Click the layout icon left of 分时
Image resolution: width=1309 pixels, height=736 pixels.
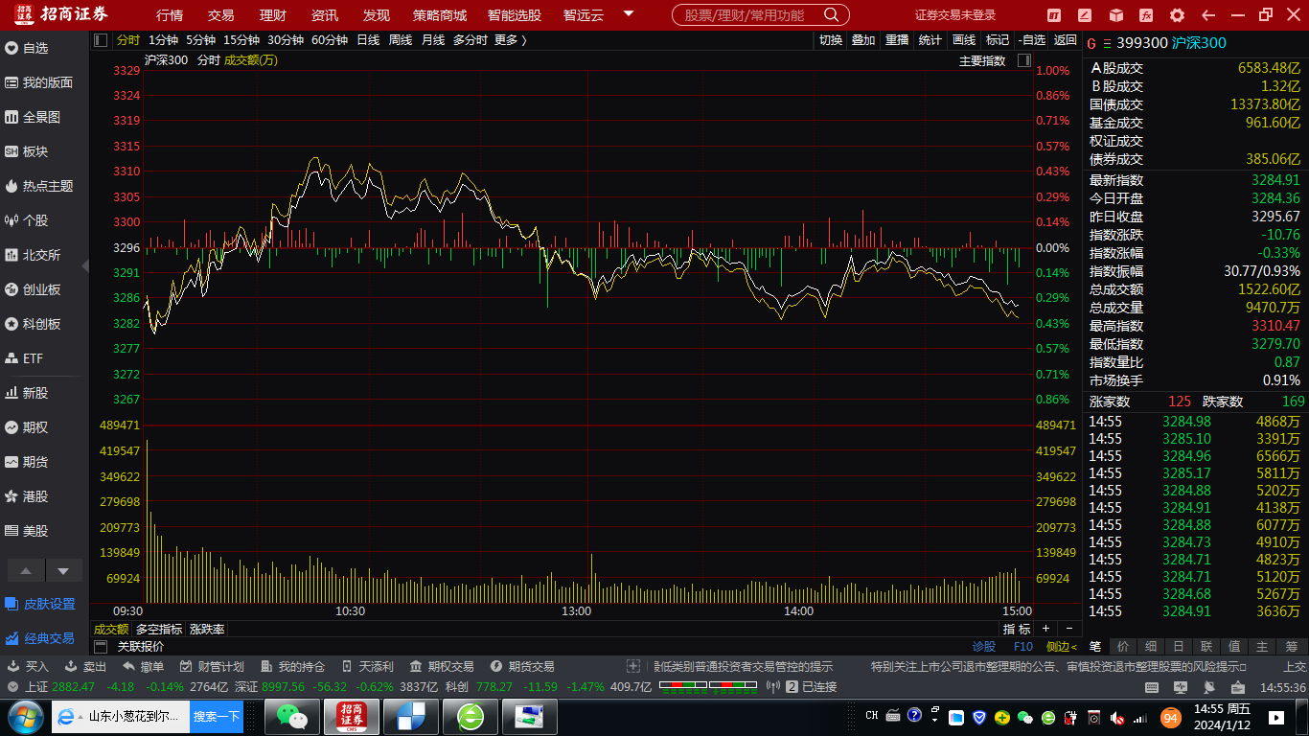(101, 40)
